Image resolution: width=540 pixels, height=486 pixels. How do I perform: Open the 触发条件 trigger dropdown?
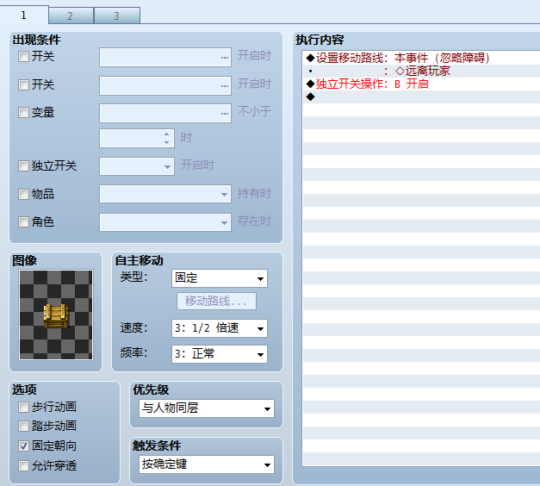(x=207, y=464)
